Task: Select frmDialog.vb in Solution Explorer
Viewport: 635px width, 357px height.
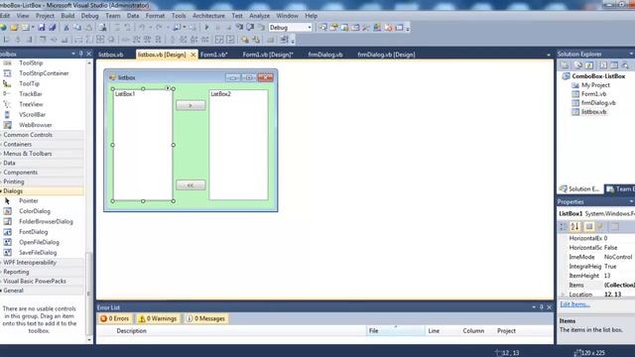Action: pos(598,103)
